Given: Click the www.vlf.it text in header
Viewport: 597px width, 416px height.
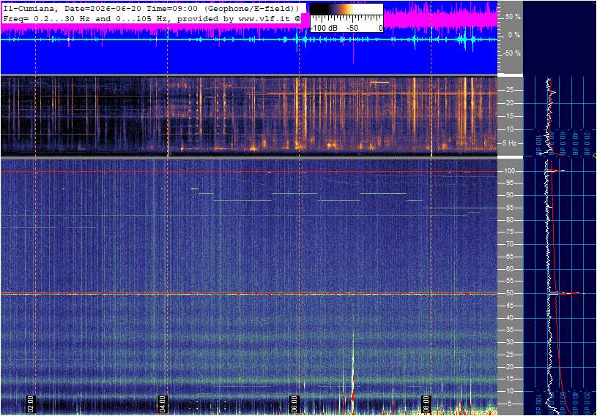Looking at the screenshot, I should point(266,18).
